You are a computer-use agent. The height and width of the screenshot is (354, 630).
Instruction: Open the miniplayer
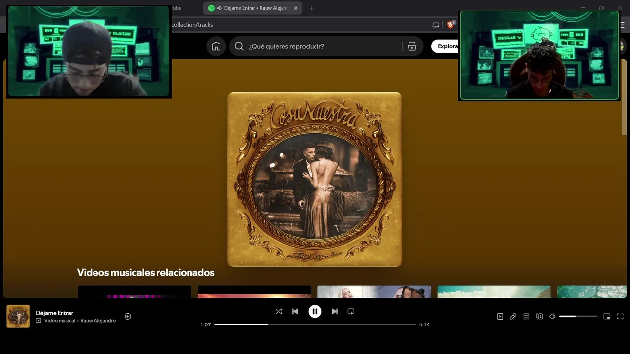click(x=607, y=317)
